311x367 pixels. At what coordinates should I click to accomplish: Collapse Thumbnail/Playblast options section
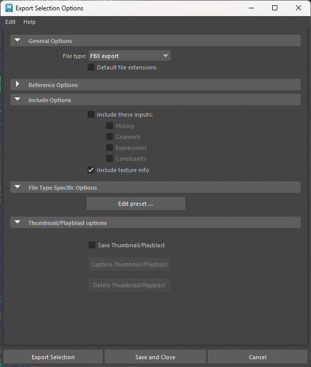point(18,223)
